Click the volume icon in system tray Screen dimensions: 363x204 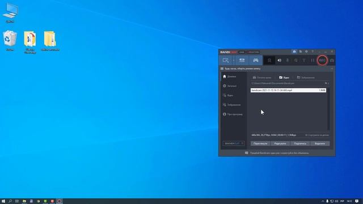[336, 201]
